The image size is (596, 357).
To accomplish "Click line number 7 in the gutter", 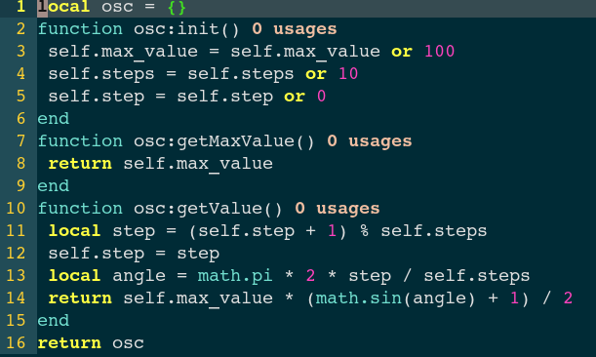I will tap(20, 141).
